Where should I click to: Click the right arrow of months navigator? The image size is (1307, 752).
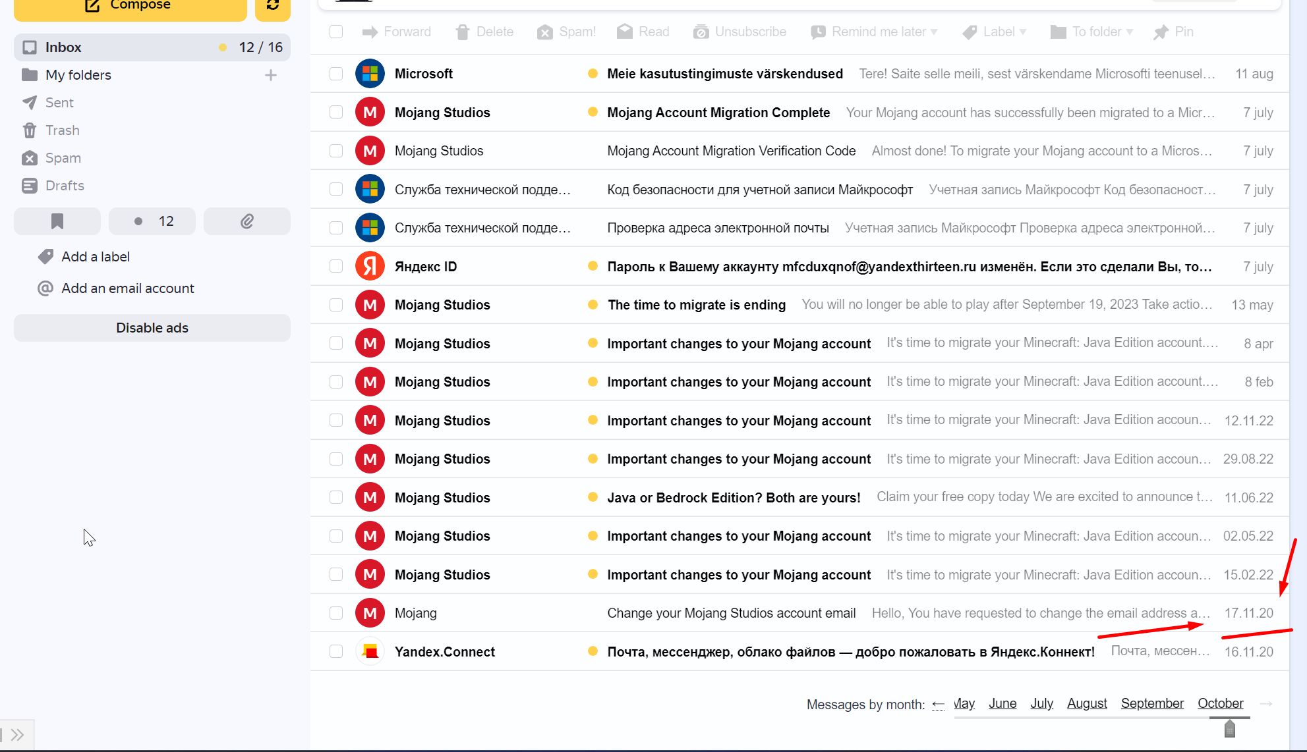1266,704
